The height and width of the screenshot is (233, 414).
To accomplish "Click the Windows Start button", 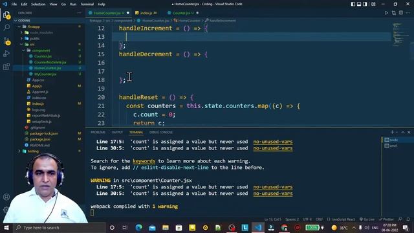I will [6, 227].
